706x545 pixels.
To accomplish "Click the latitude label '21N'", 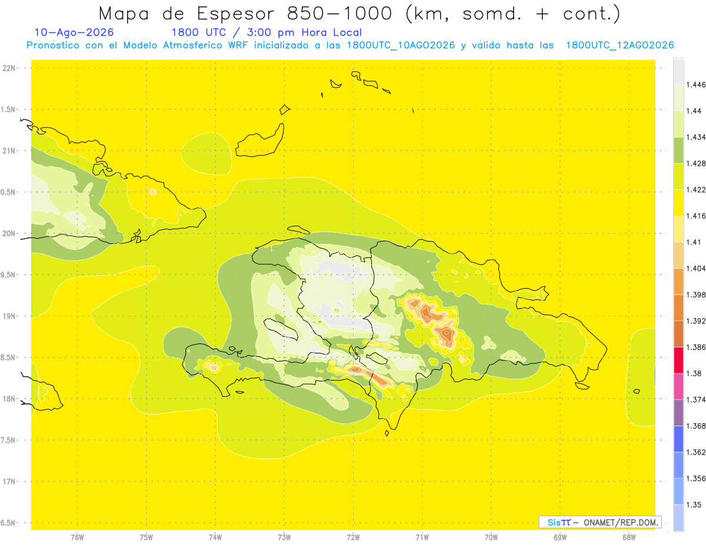I will coord(9,151).
